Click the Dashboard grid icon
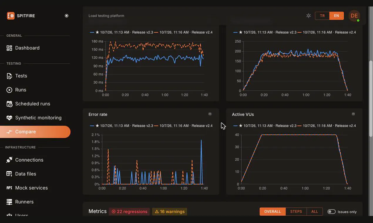The width and height of the screenshot is (373, 223). [9, 48]
